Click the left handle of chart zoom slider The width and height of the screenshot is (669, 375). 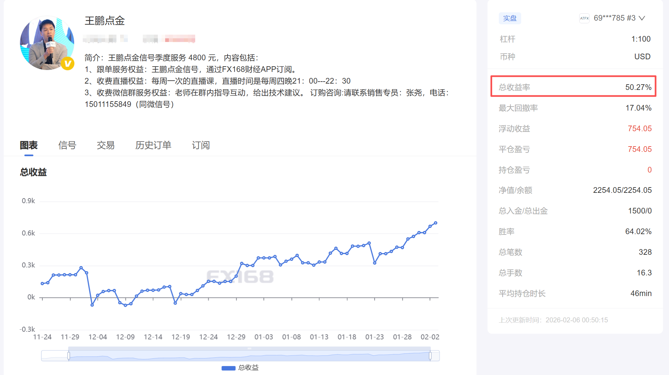click(69, 356)
